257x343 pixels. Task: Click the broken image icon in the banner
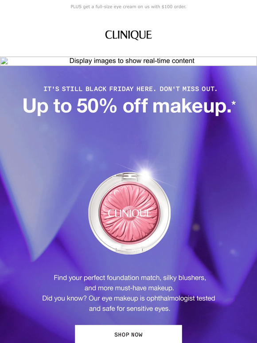4,61
